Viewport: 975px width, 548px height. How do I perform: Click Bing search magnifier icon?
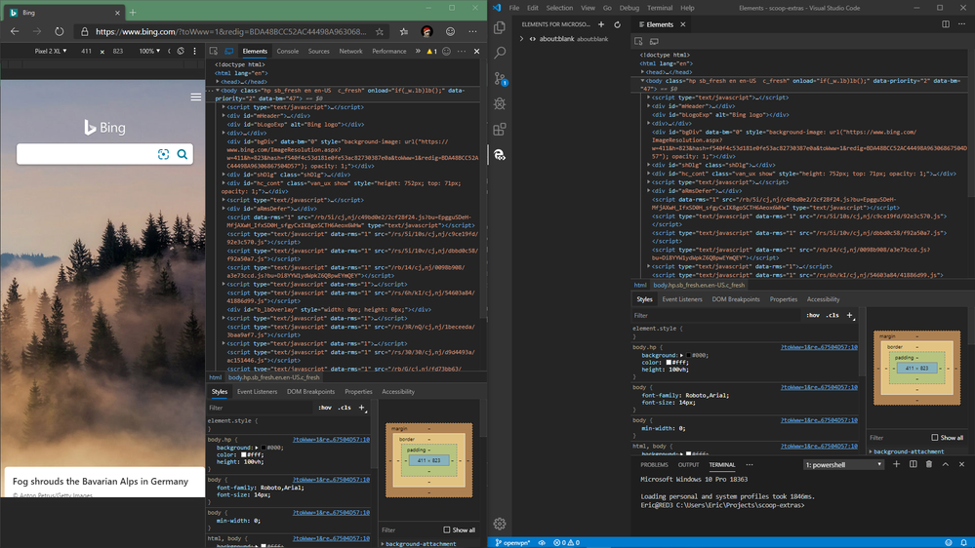click(183, 154)
